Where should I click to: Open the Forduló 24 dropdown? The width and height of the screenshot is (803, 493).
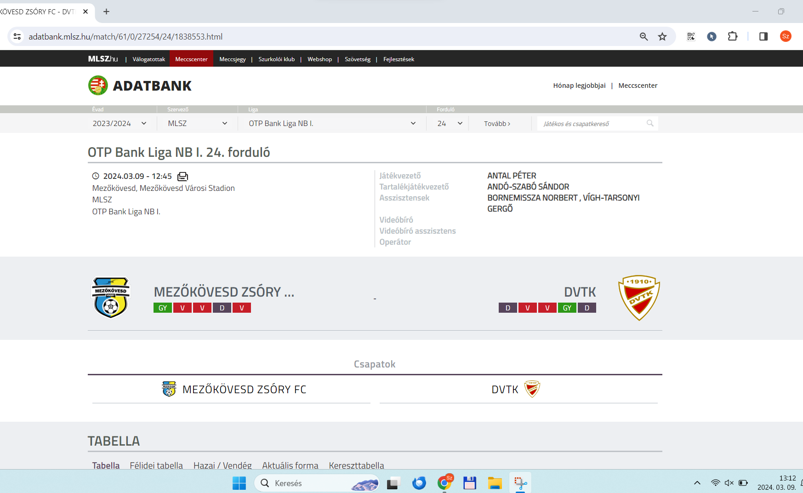tap(450, 123)
